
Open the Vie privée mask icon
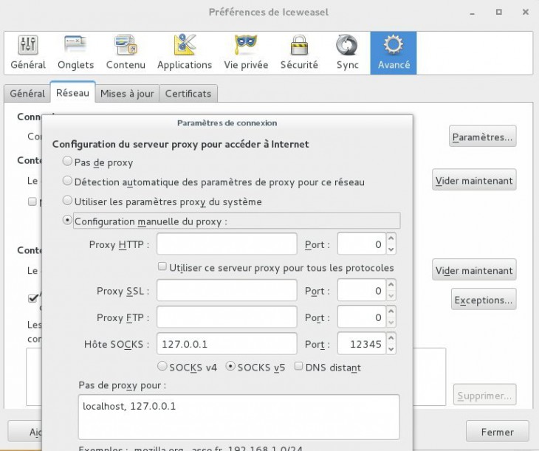pyautogui.click(x=246, y=52)
